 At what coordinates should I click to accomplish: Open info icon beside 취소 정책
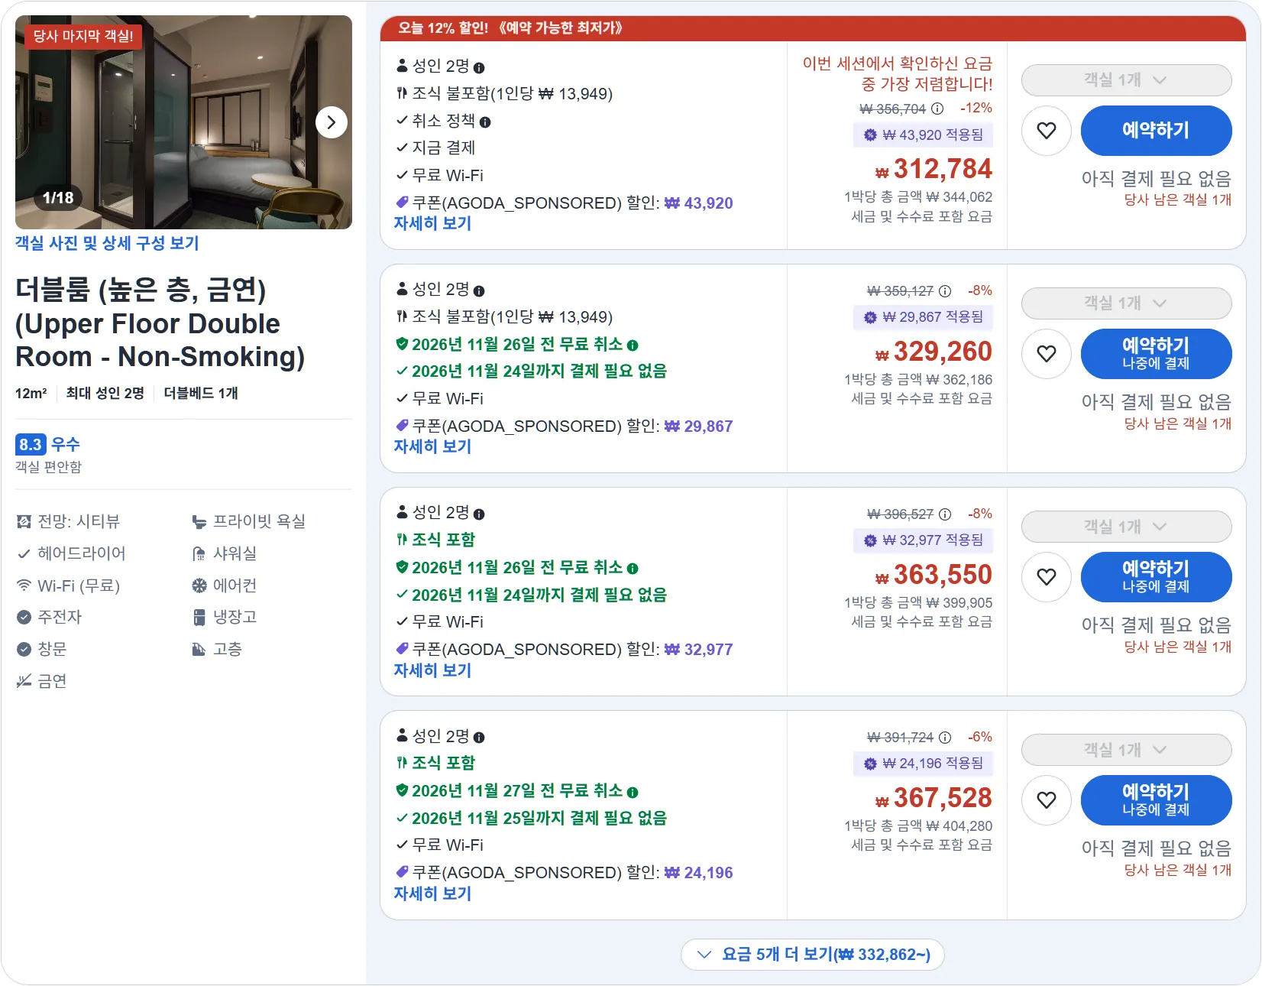point(485,122)
